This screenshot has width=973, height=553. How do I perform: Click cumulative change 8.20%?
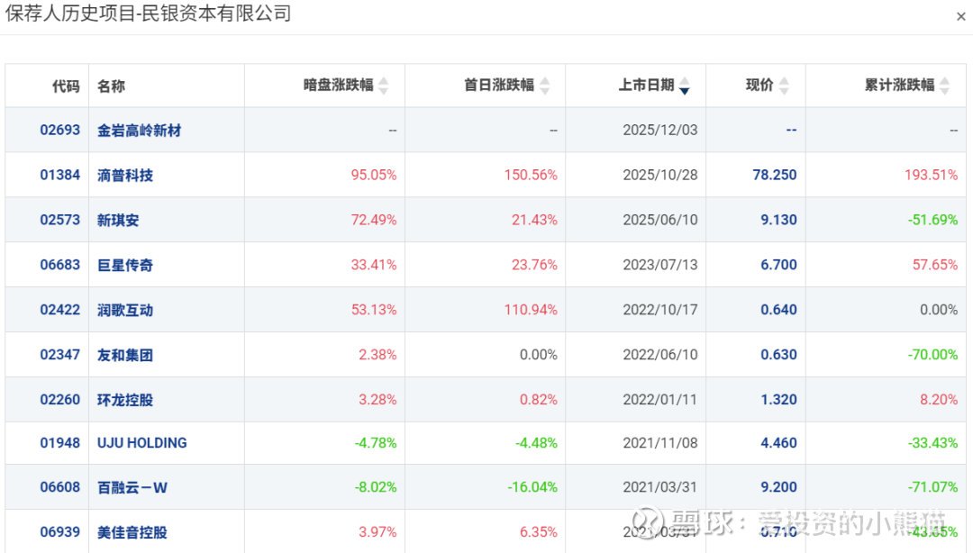(x=939, y=400)
